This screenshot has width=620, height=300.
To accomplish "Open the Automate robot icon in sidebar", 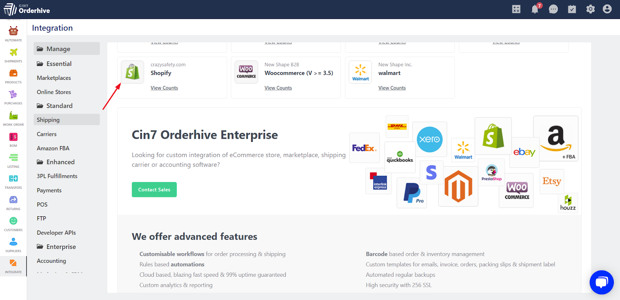I will click(13, 31).
